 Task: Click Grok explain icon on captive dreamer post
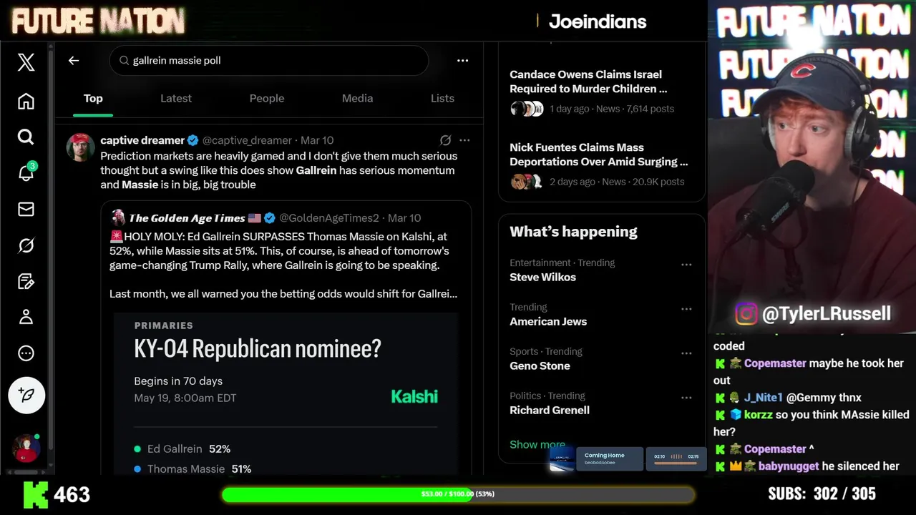click(445, 140)
